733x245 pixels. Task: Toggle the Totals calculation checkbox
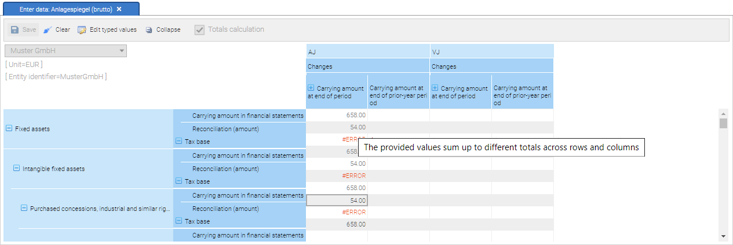pyautogui.click(x=199, y=29)
